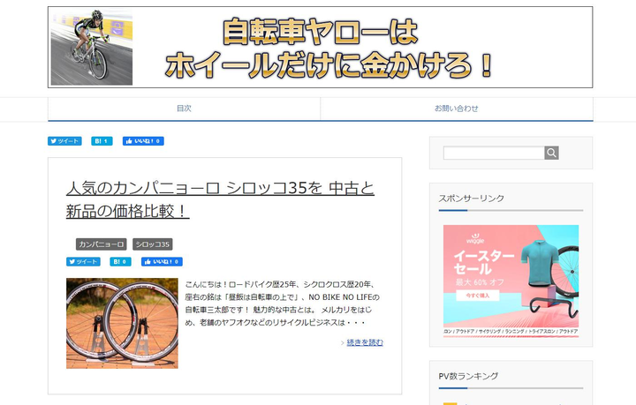This screenshot has width=636, height=405.
Task: Click the 今すぐ購入 button in the ad
Action: [477, 296]
